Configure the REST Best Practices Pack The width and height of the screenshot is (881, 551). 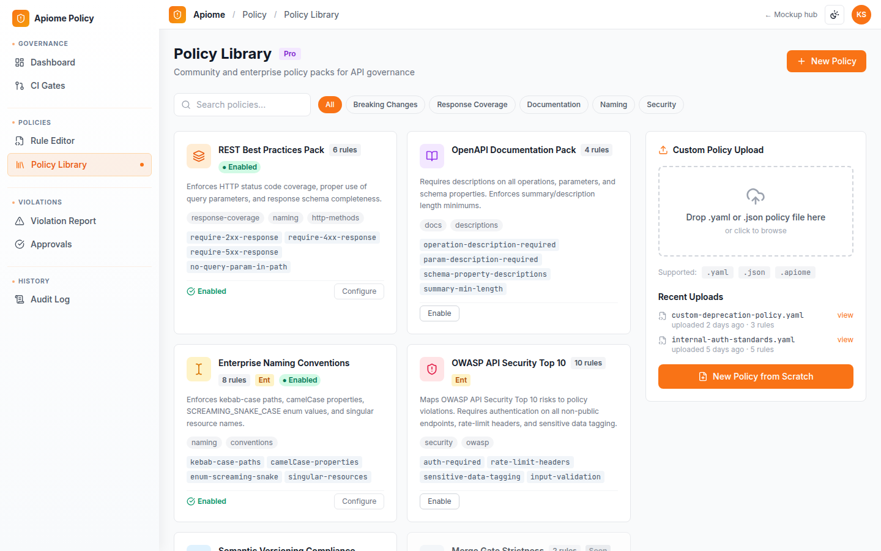(x=359, y=291)
